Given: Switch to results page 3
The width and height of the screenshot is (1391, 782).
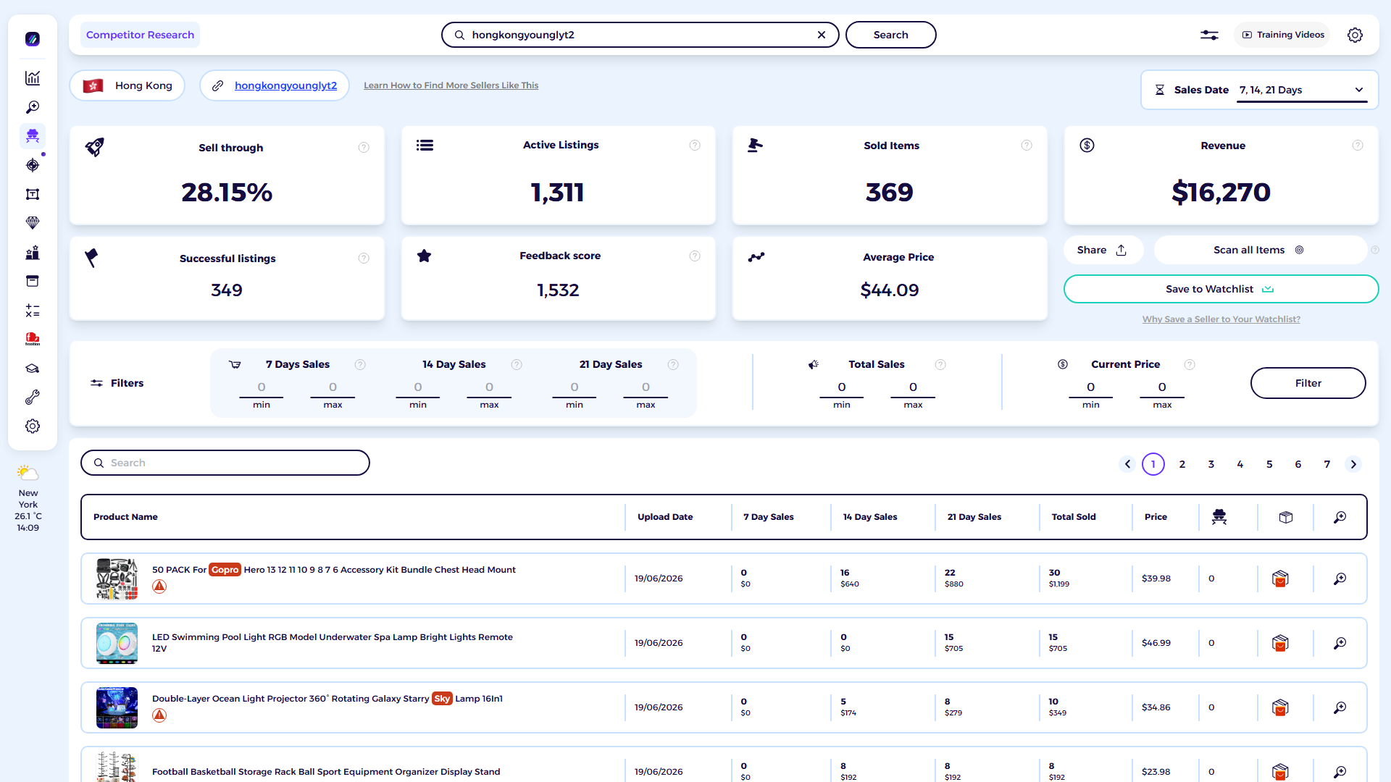Looking at the screenshot, I should point(1211,464).
